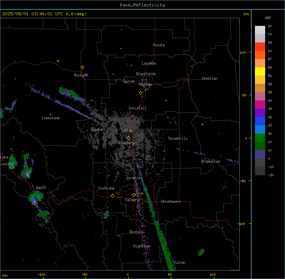Image resolution: width=285 pixels, height=279 pixels.
Task: Click the asterisk marker east of RedDeer
Action: click(x=166, y=100)
